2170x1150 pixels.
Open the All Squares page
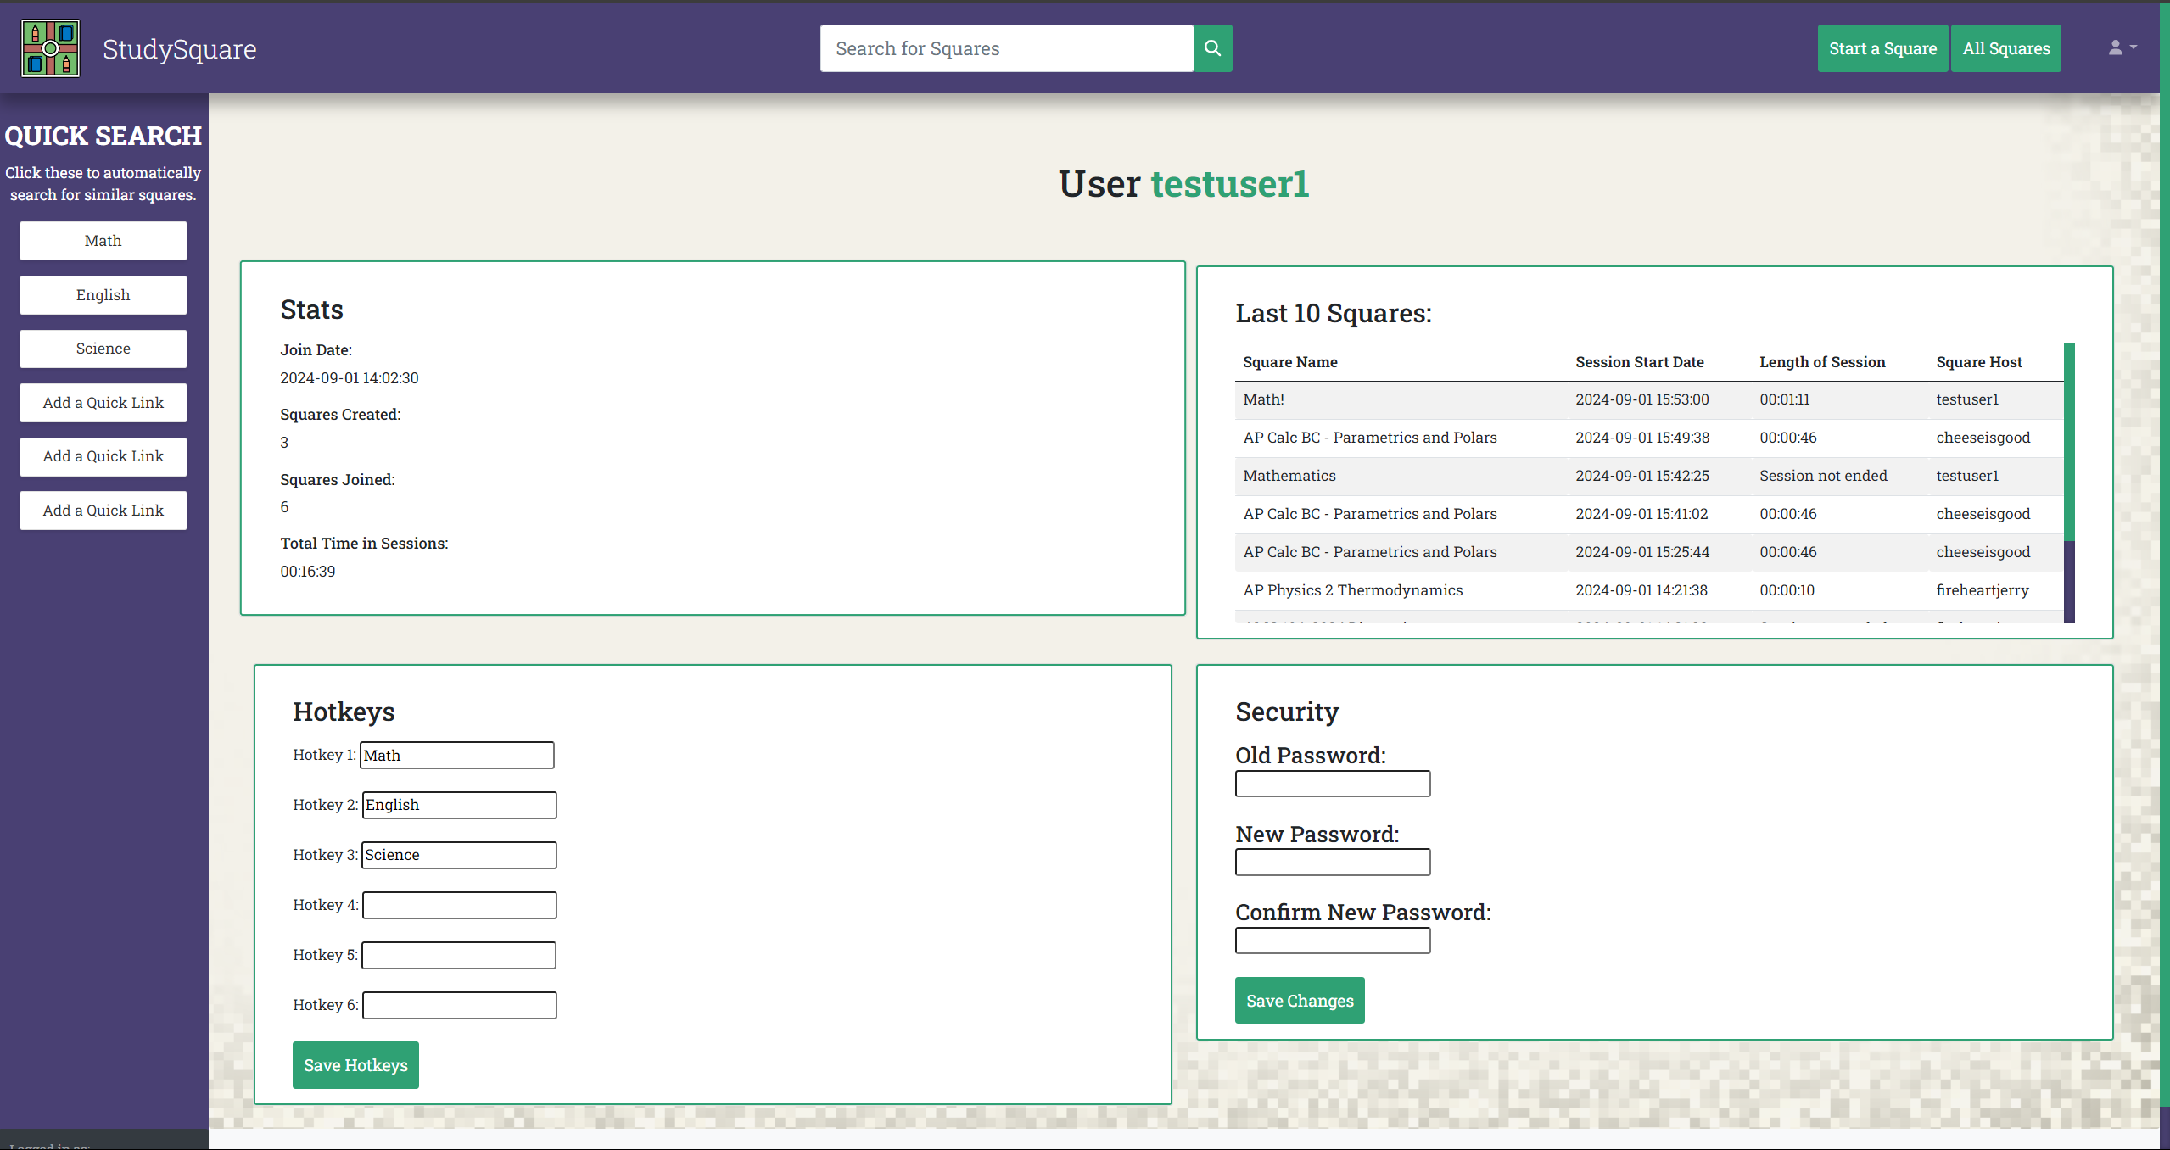pos(2005,48)
